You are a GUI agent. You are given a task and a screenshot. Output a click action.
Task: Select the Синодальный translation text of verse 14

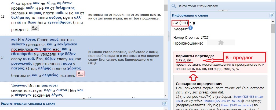point(125,56)
